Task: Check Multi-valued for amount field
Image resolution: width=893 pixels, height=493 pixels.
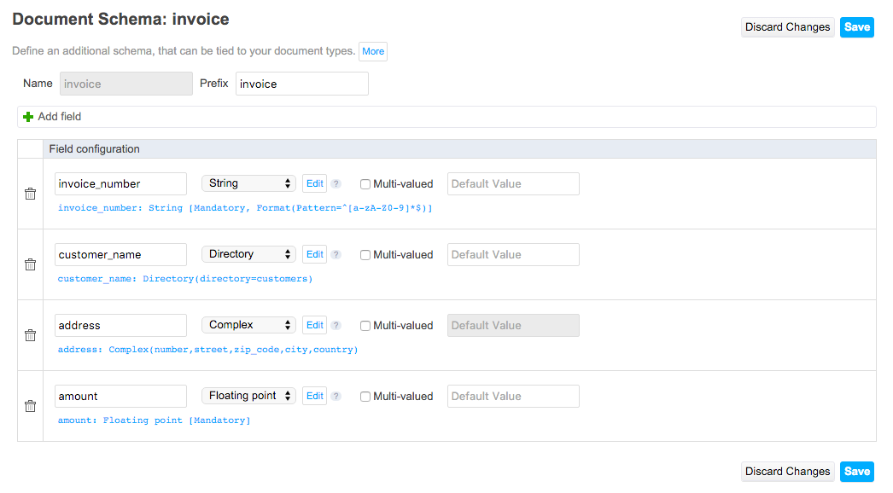Action: (x=365, y=397)
